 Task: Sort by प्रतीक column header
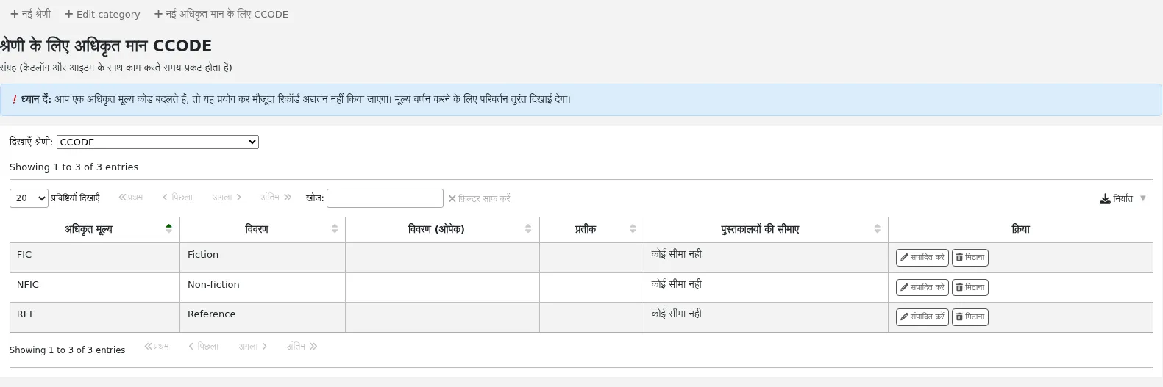point(591,229)
